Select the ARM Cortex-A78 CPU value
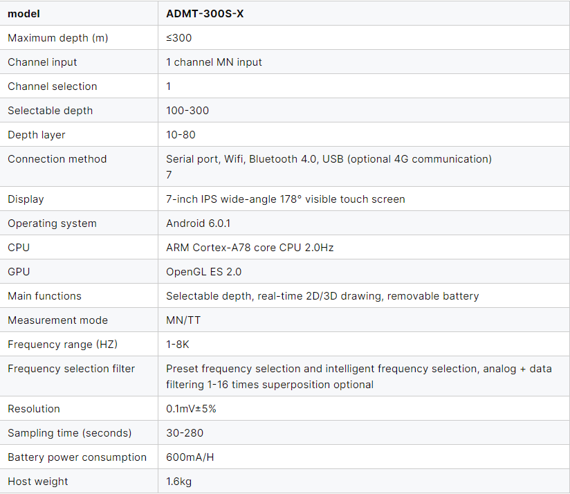Screen dimensions: 570x494 tap(250, 248)
